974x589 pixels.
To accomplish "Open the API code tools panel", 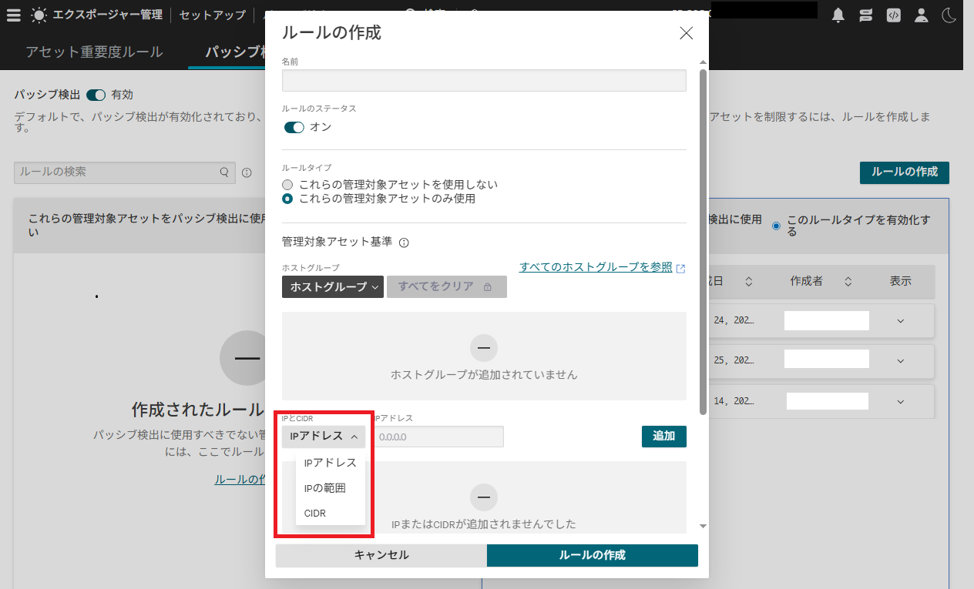I will click(x=893, y=14).
